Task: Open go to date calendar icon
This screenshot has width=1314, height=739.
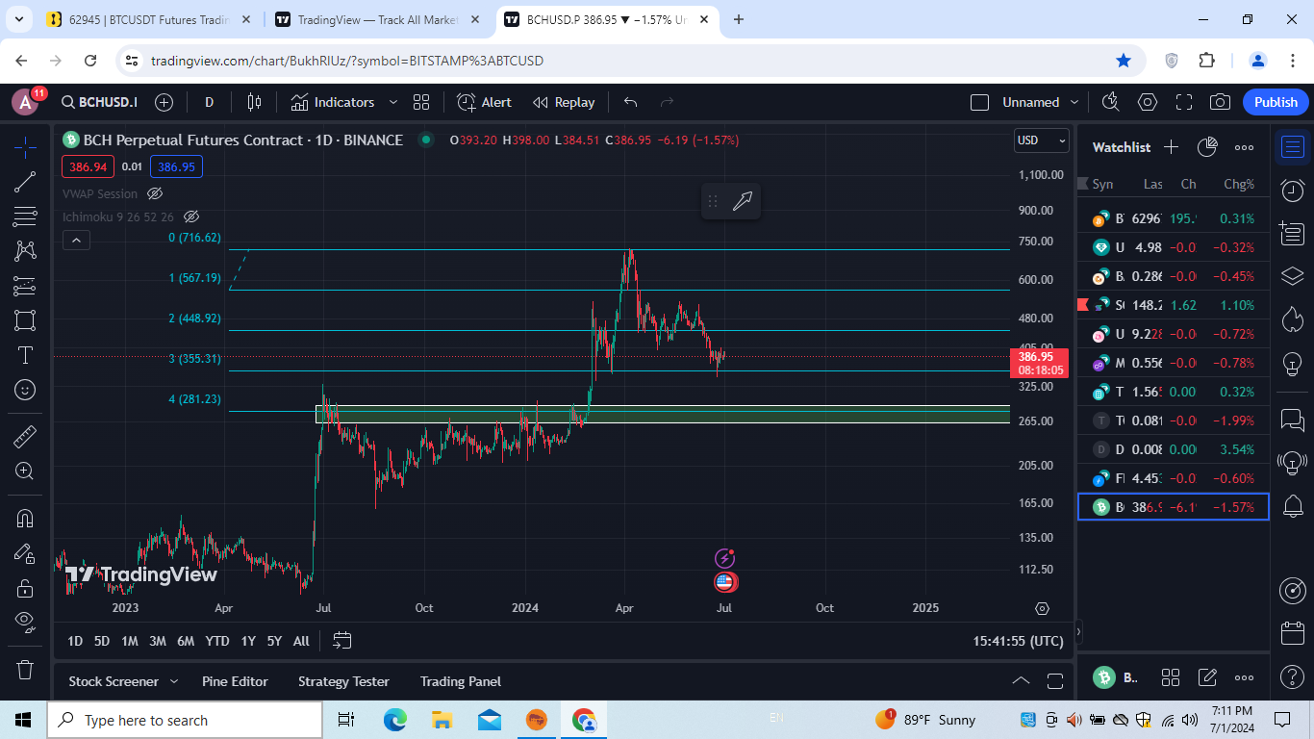Action: [x=342, y=641]
